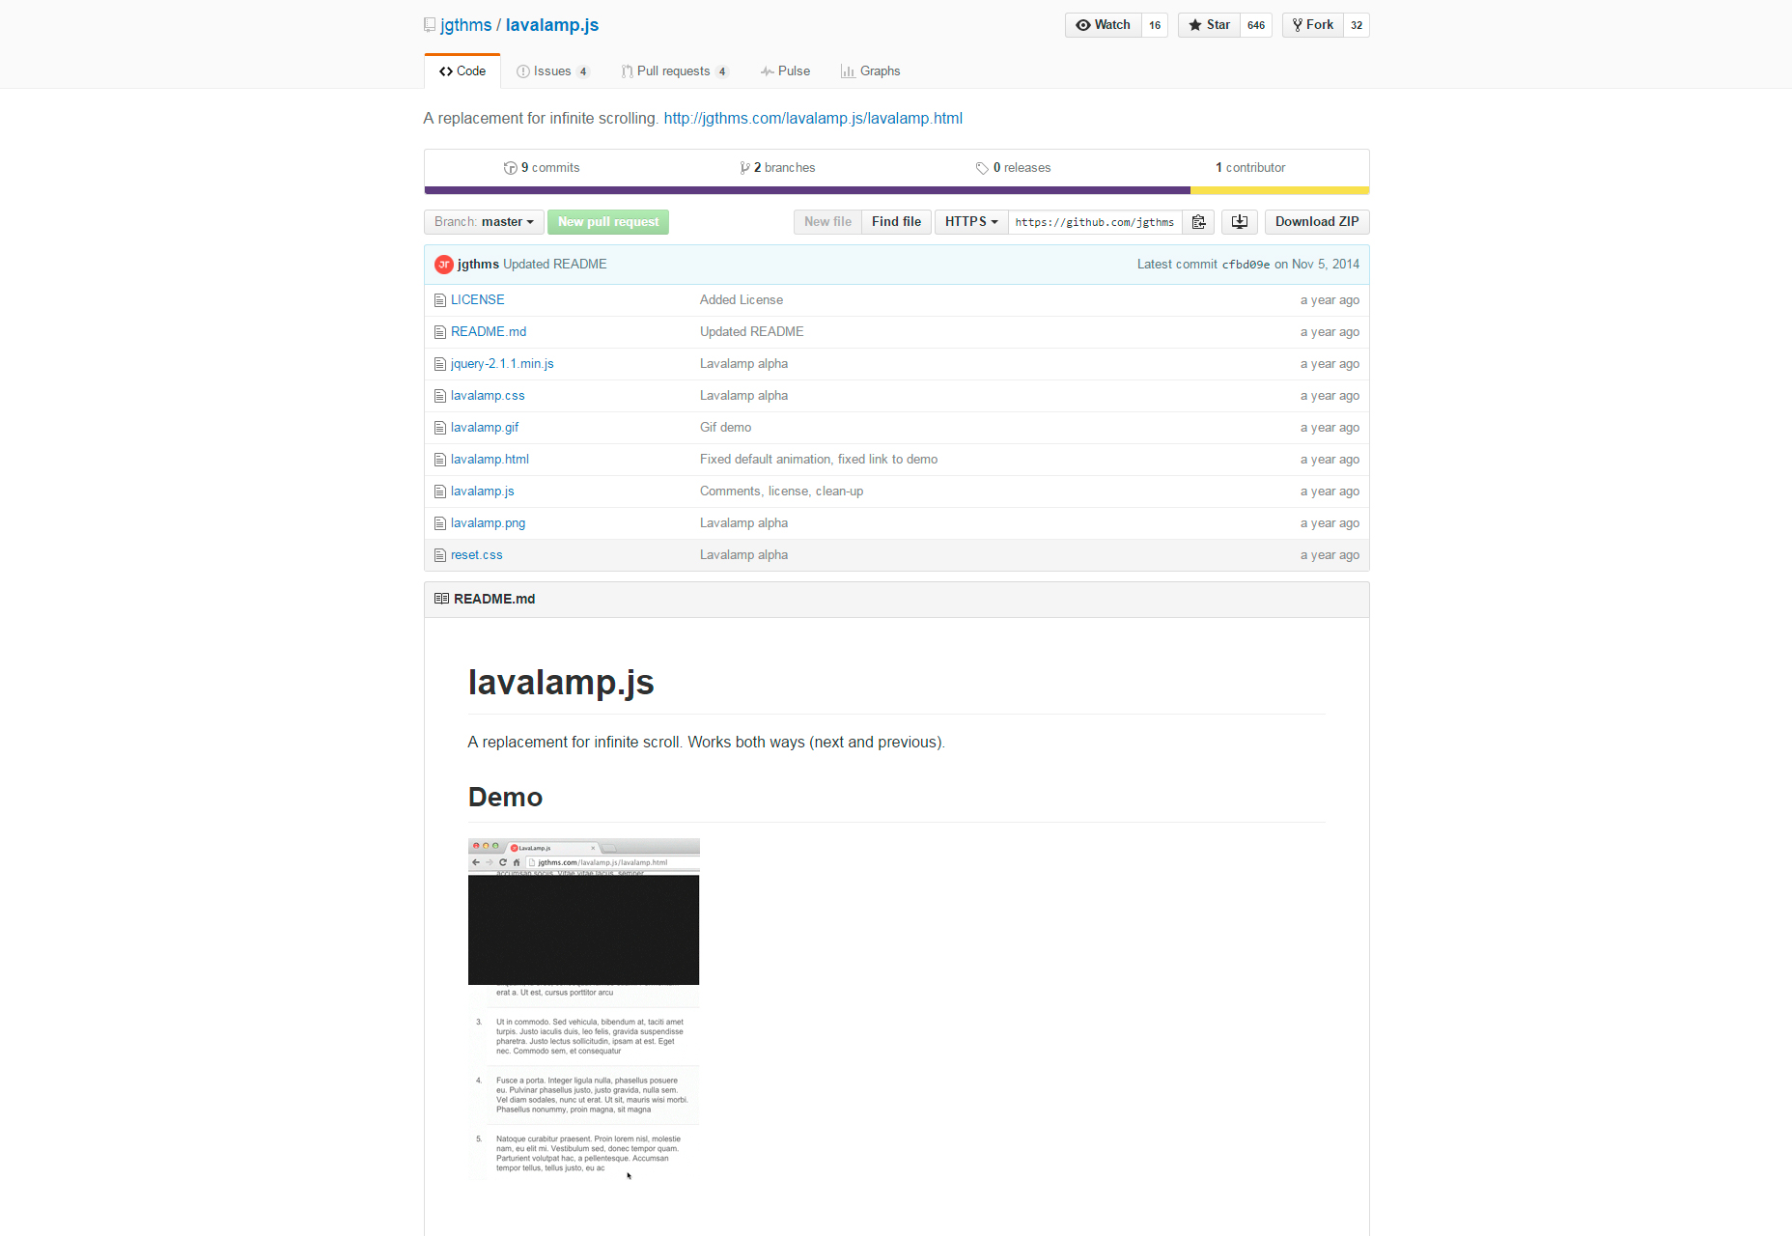Click the README book icon in header
This screenshot has height=1236, width=1792.
coord(441,599)
